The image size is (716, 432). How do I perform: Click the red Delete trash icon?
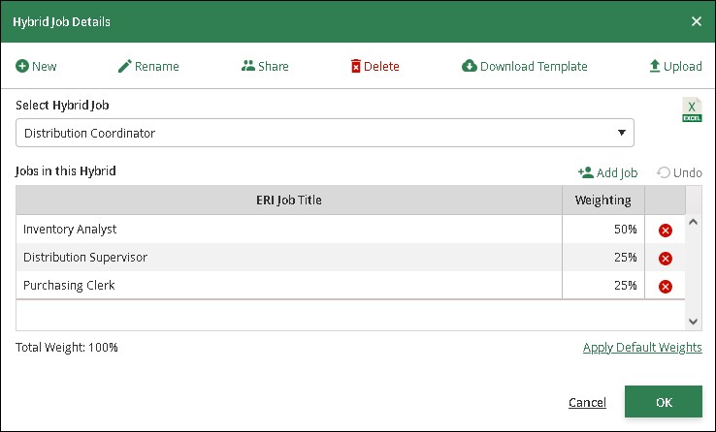tap(356, 66)
